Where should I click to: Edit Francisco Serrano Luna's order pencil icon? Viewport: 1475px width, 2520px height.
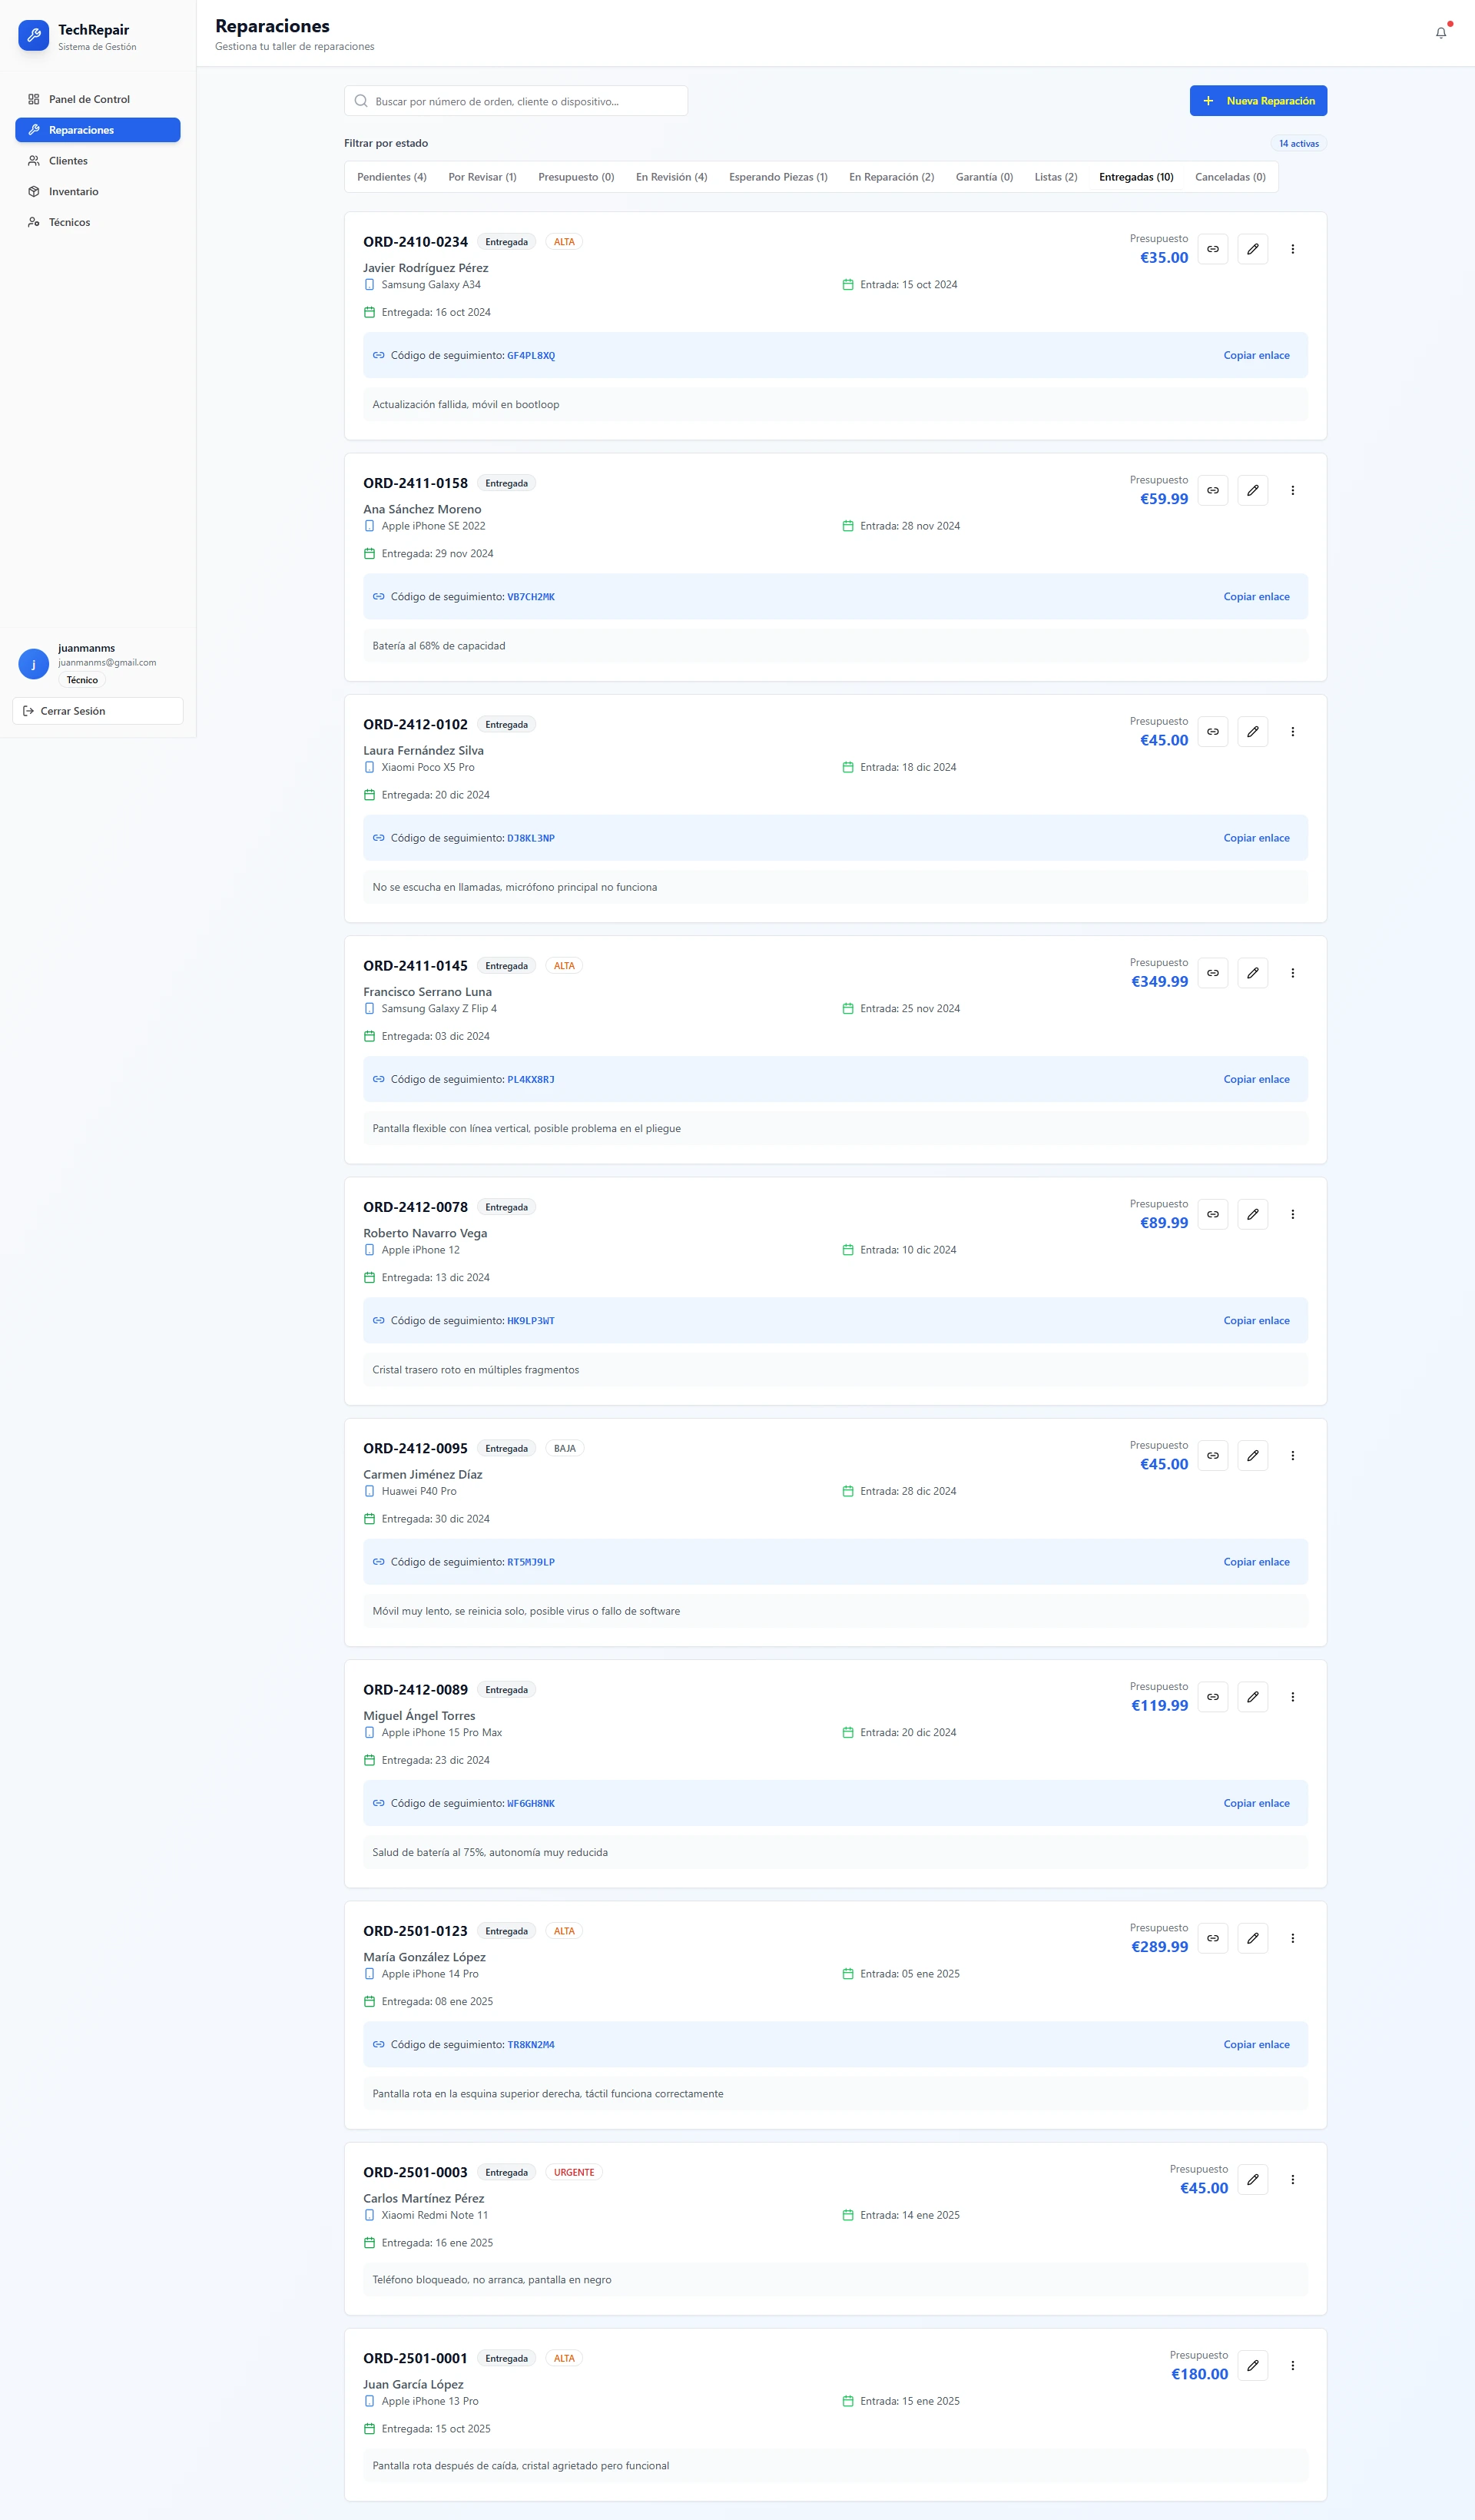pos(1252,973)
